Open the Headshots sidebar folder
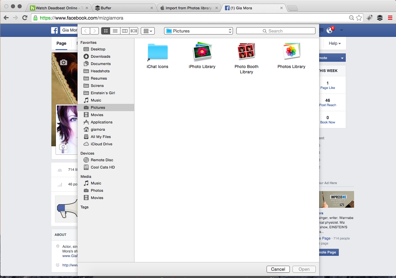Viewport: 396px width, 278px height. 106,71
